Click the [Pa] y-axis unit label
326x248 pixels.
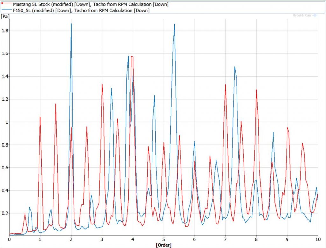pyautogui.click(x=5, y=17)
